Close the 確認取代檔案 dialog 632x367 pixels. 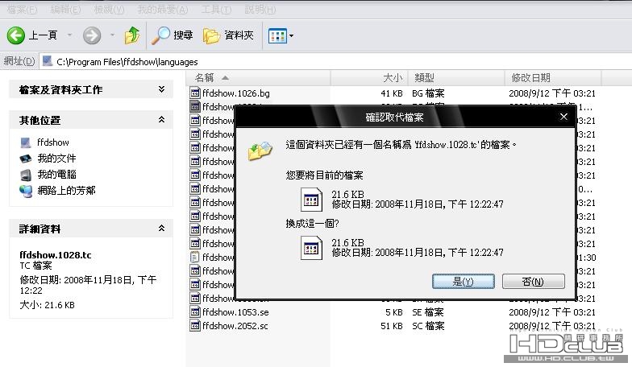[x=563, y=117]
